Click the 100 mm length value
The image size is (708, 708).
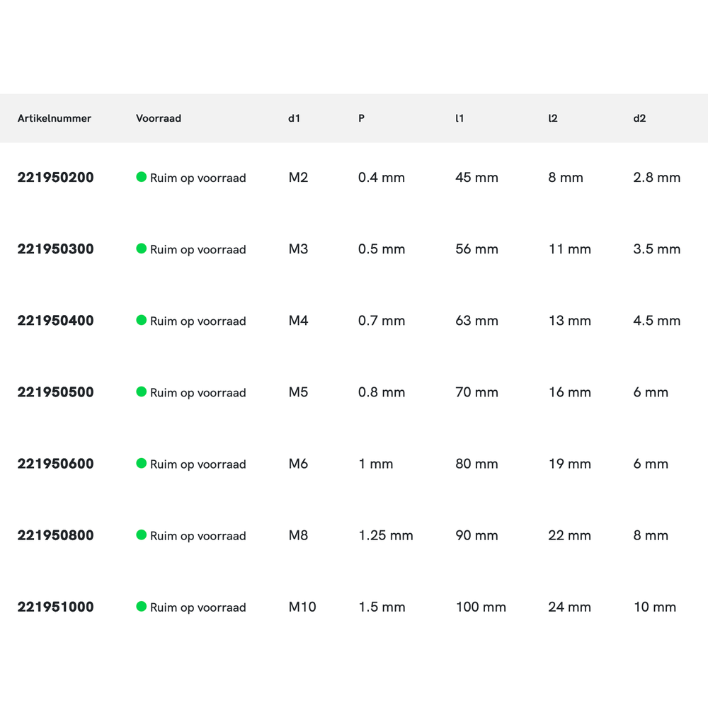click(x=480, y=607)
